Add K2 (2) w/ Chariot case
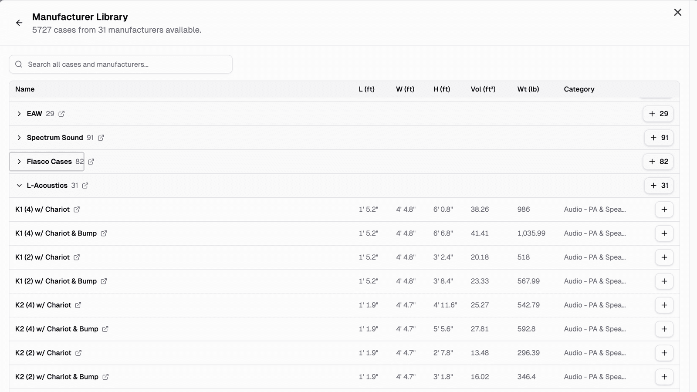Image resolution: width=697 pixels, height=392 pixels. (664, 353)
